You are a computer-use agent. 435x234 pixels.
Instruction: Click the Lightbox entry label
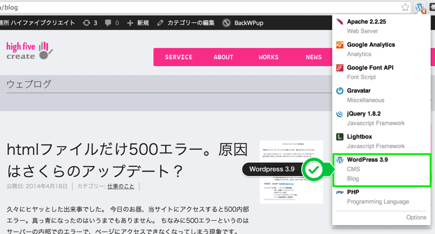click(359, 137)
